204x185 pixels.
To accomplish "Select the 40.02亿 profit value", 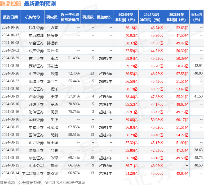I will pyautogui.click(x=131, y=35).
